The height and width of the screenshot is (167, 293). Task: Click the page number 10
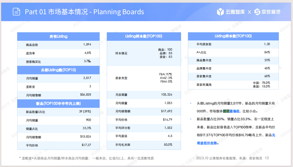(x=267, y=158)
